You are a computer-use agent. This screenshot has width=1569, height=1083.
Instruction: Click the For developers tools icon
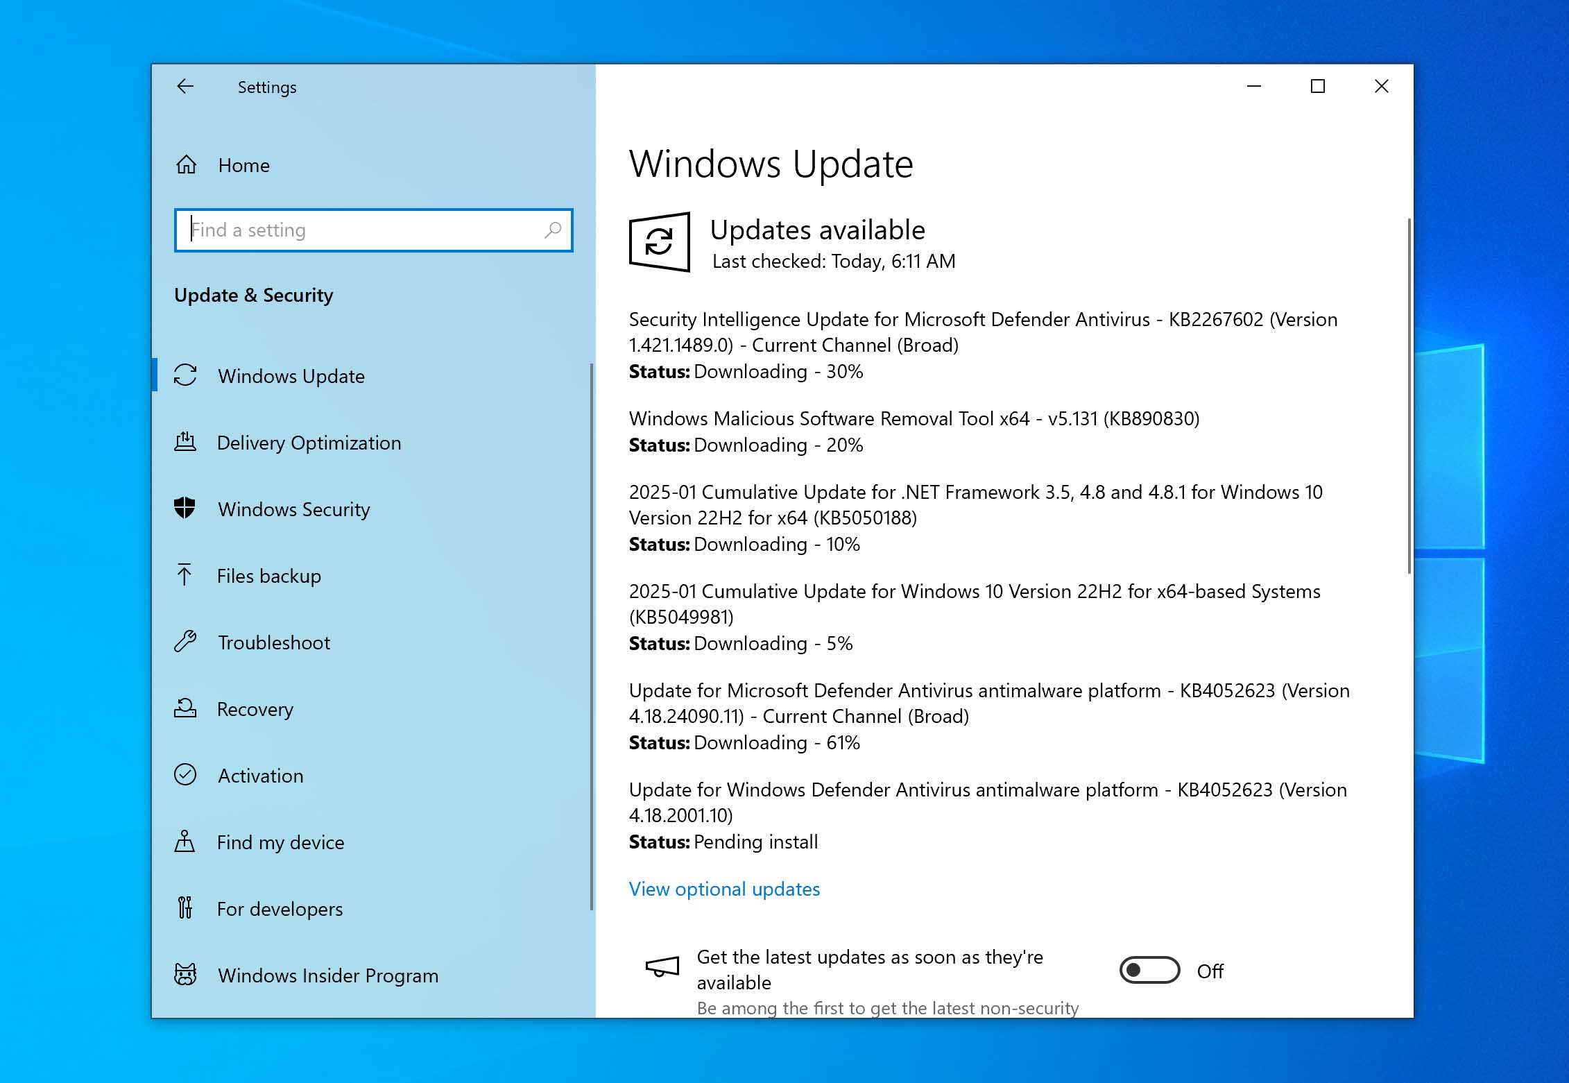pyautogui.click(x=185, y=908)
